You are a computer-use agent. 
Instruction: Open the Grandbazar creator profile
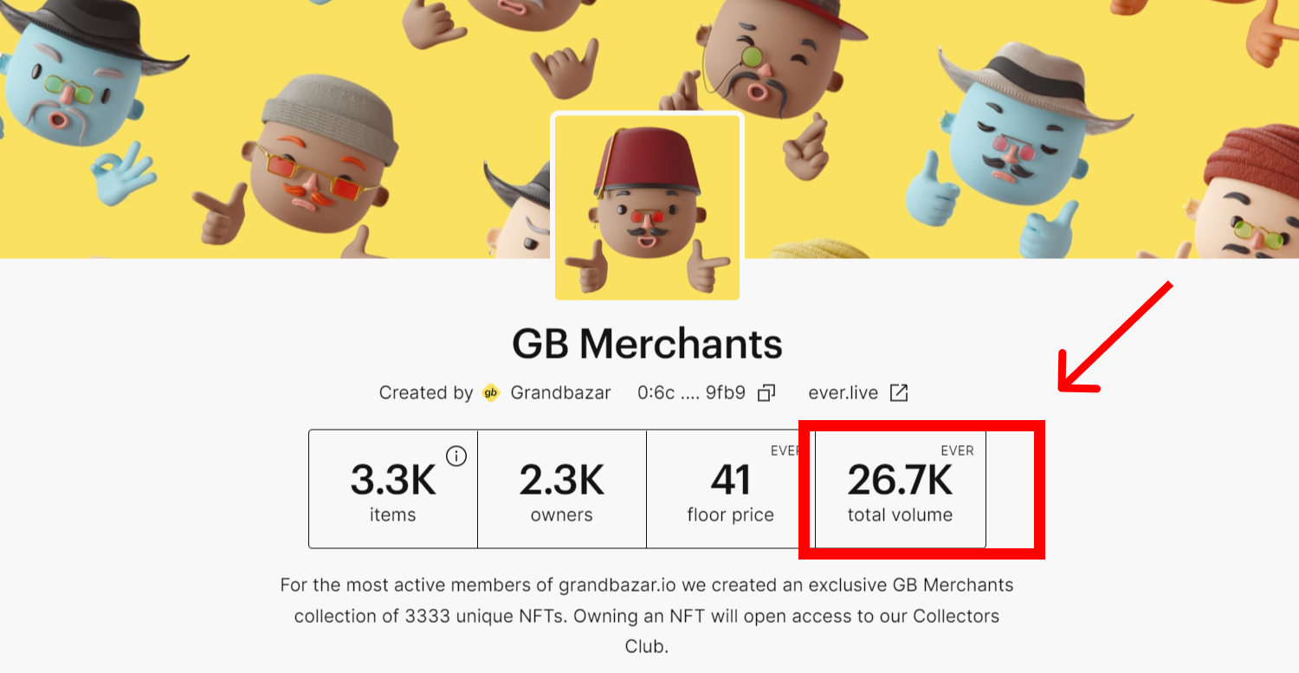(560, 393)
